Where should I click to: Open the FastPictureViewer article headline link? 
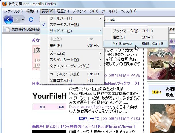(83, 127)
